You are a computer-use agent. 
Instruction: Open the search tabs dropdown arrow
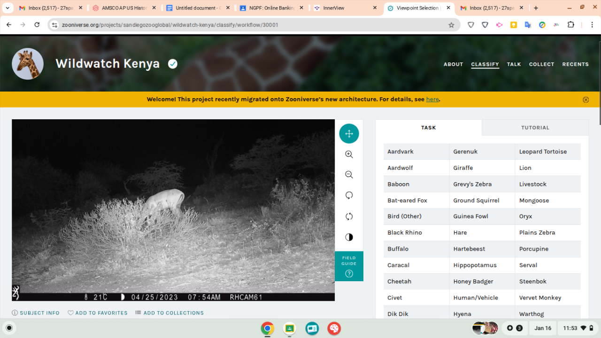click(7, 8)
